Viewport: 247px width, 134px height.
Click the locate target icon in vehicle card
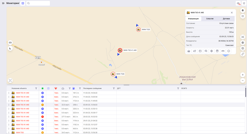[x=212, y=51]
